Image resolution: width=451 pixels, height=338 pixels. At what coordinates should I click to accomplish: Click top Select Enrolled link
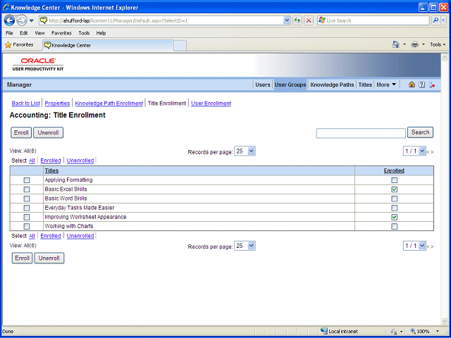(51, 161)
